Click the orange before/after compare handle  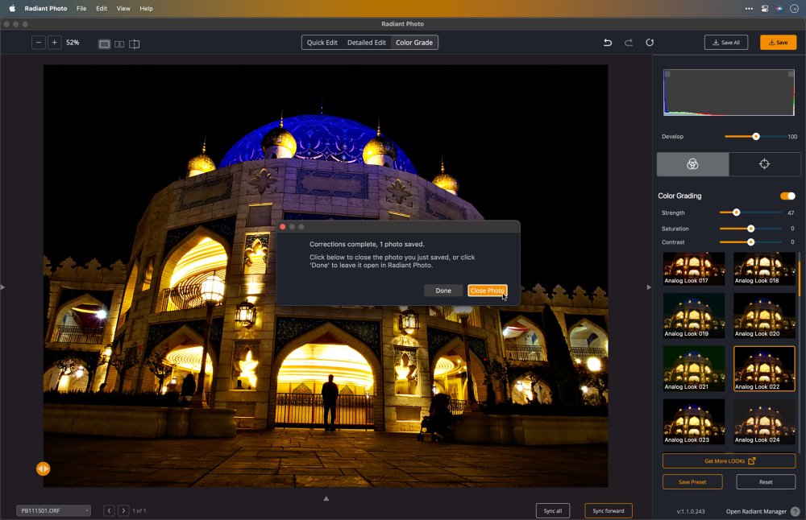tap(43, 468)
